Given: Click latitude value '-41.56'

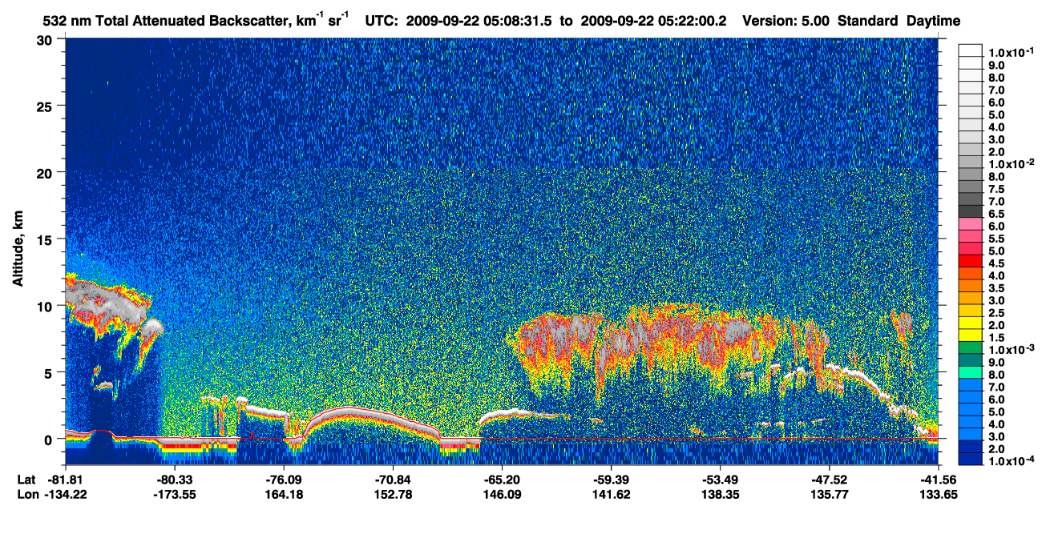Looking at the screenshot, I should click(x=938, y=480).
